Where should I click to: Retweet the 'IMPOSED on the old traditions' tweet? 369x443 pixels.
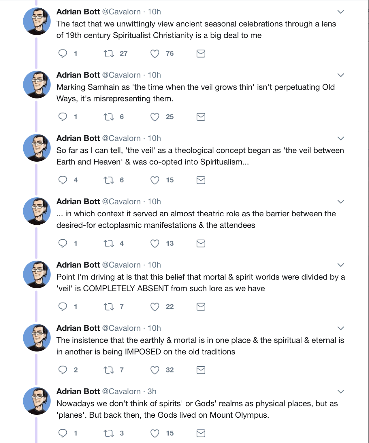tap(109, 370)
